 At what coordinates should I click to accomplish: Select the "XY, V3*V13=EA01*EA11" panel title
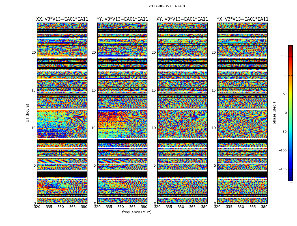182,19
